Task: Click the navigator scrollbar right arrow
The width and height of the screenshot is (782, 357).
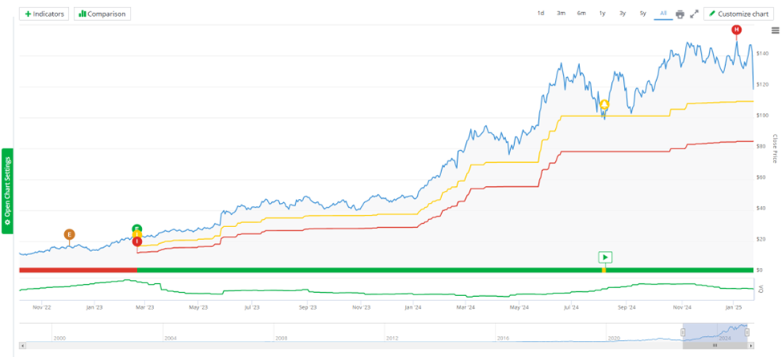Action: click(751, 345)
